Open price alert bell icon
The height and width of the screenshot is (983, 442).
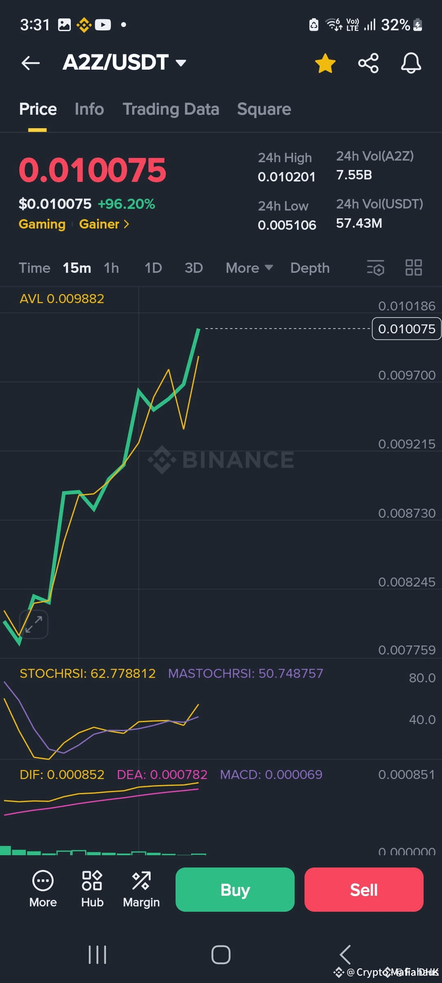tap(411, 63)
